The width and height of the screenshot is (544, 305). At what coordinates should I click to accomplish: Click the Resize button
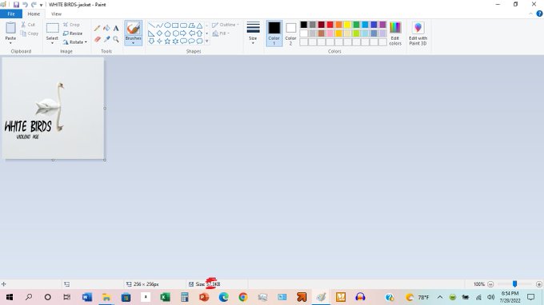tap(73, 34)
